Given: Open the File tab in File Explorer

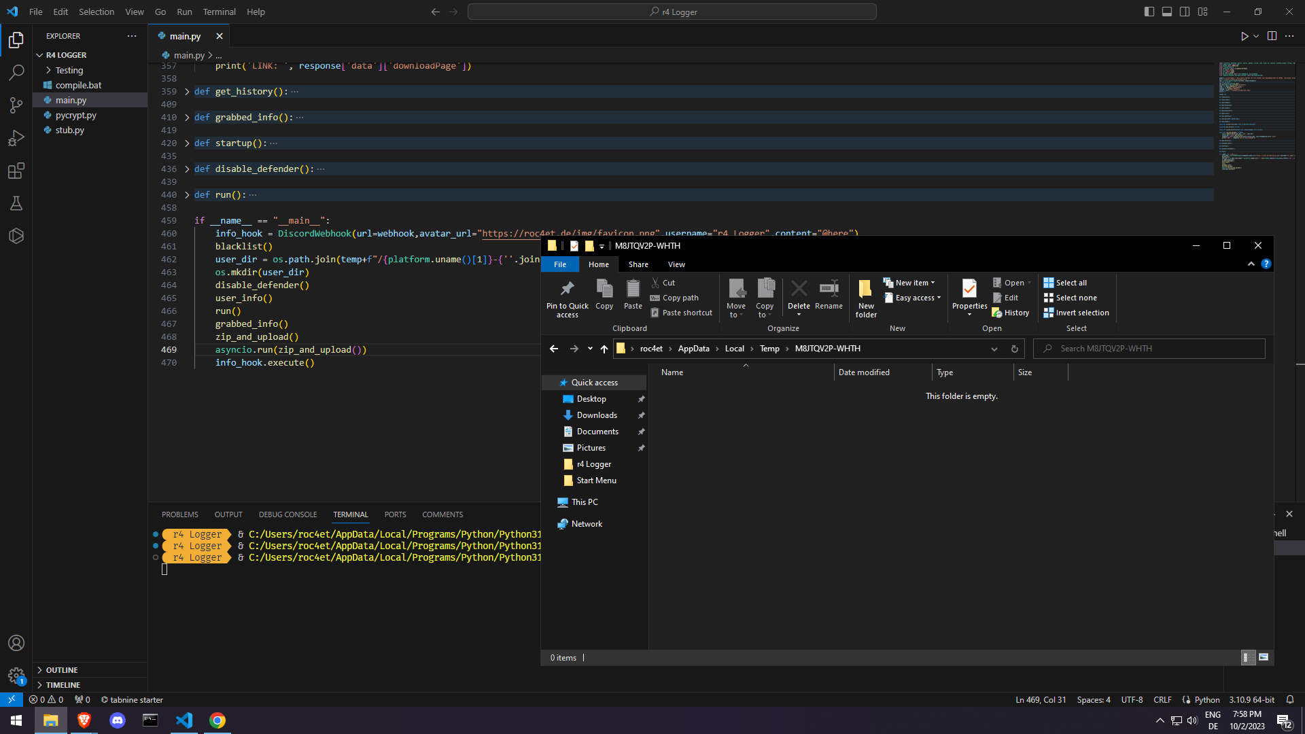Looking at the screenshot, I should [560, 264].
